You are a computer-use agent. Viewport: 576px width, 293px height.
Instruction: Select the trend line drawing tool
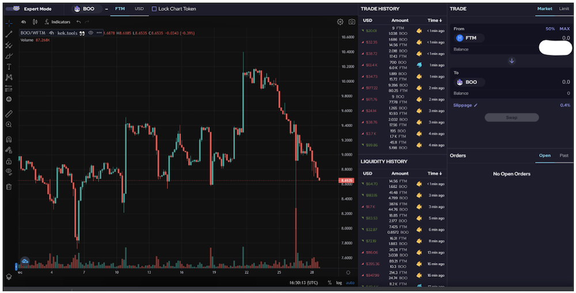[x=9, y=34]
